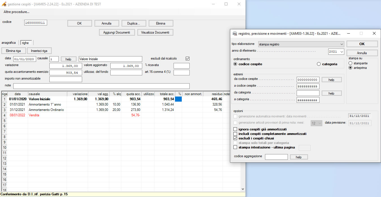
Task: Click help next to da categoria
Action: coord(332,93)
